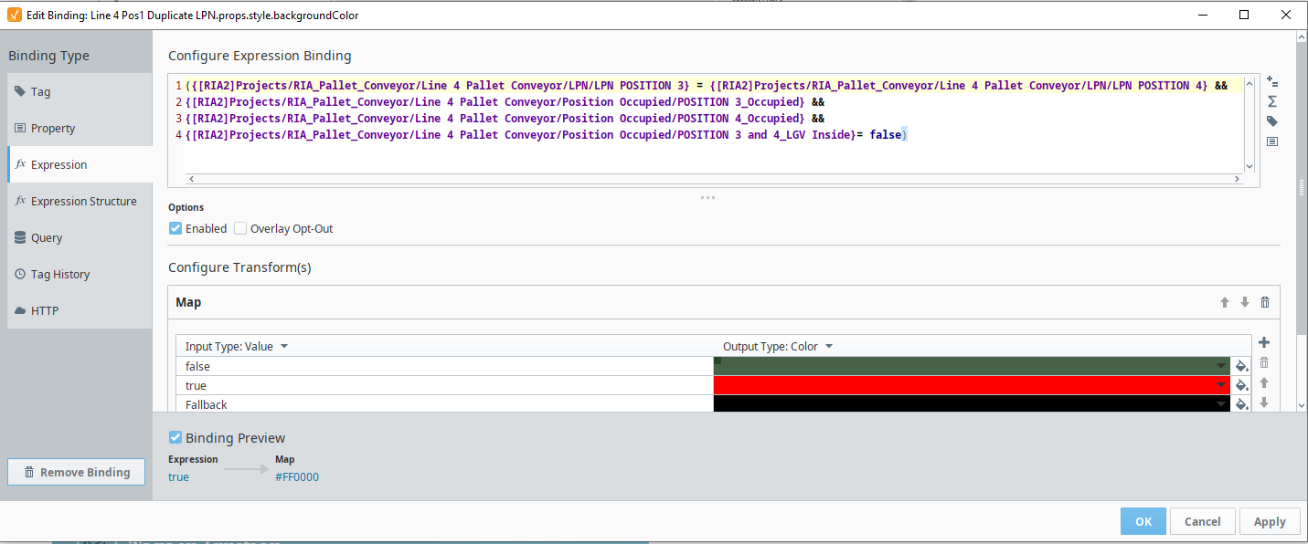This screenshot has height=544, width=1308.
Task: Insert property reference icon beside editor
Action: coord(1271,141)
